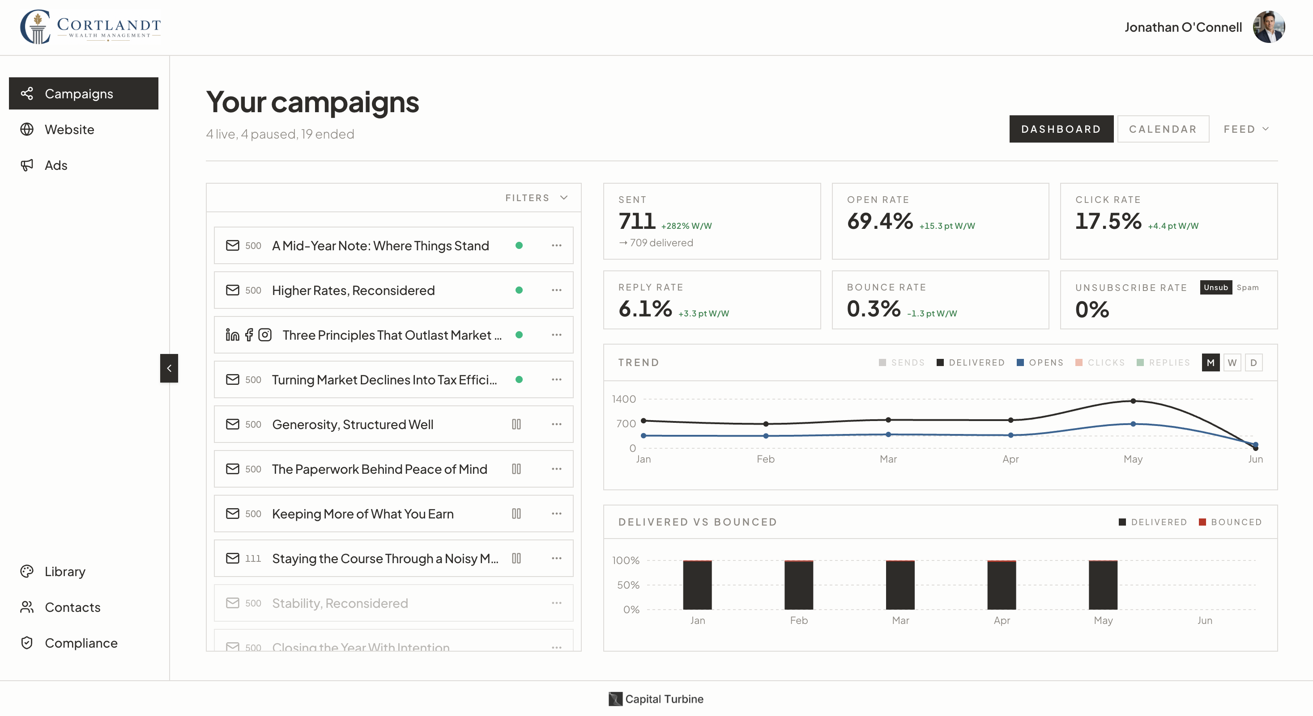
Task: Click the paused icon on Generosity, Structured Well
Action: tap(516, 424)
